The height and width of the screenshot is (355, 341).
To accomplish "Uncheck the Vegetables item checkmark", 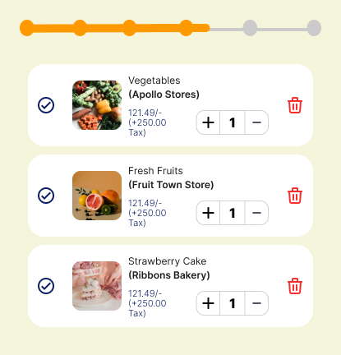I will (46, 105).
